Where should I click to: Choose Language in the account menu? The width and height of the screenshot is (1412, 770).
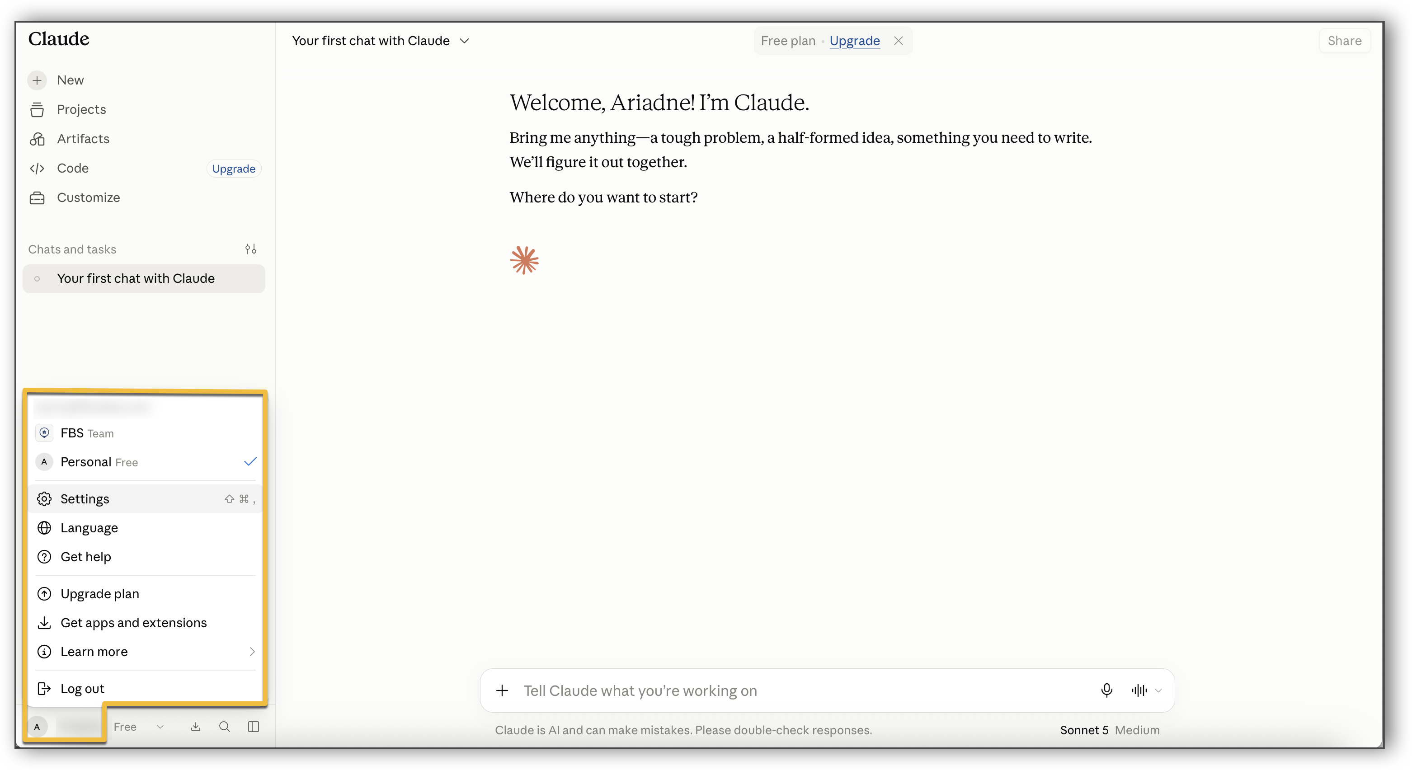click(145, 528)
